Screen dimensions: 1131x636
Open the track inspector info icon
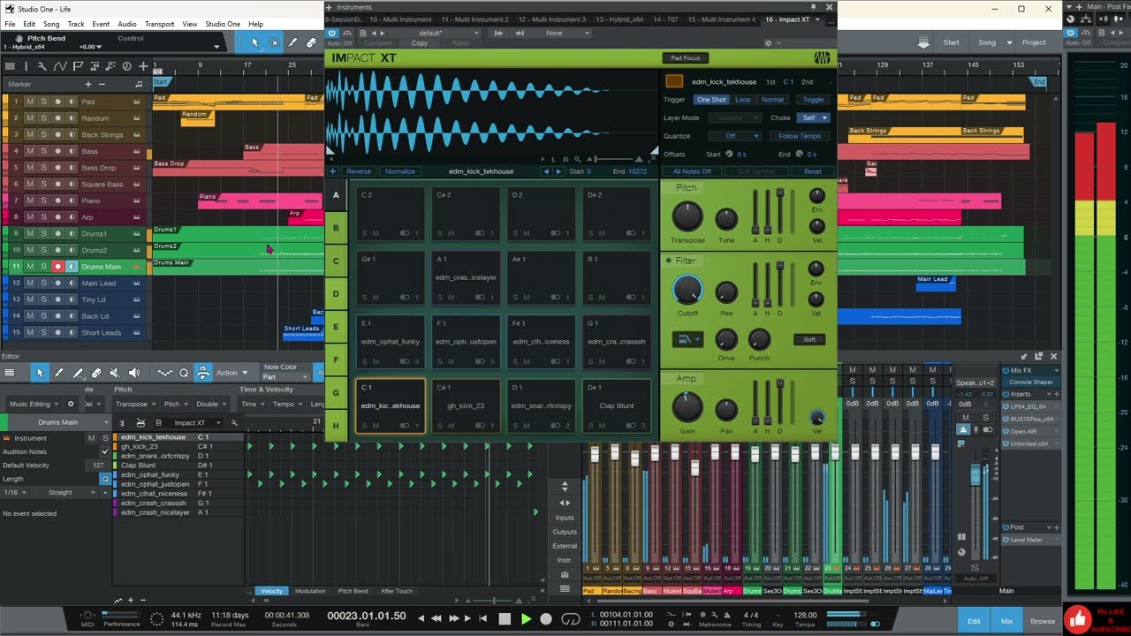point(27,66)
